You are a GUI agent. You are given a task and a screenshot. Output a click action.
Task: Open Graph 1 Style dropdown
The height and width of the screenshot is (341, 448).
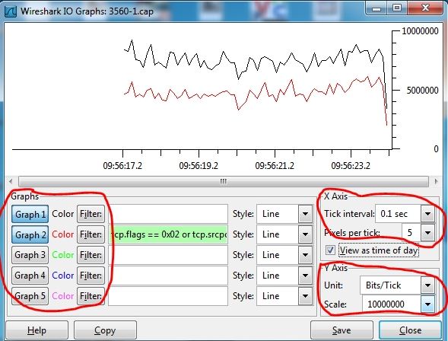(x=305, y=214)
